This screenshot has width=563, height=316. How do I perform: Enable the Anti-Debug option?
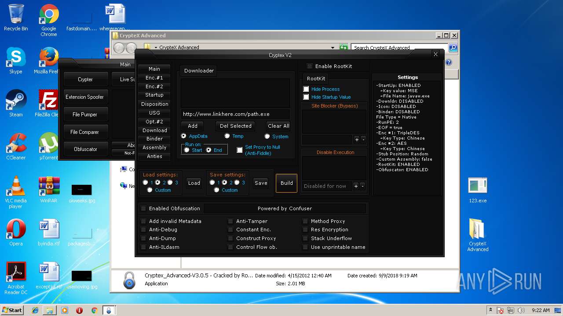[143, 230]
